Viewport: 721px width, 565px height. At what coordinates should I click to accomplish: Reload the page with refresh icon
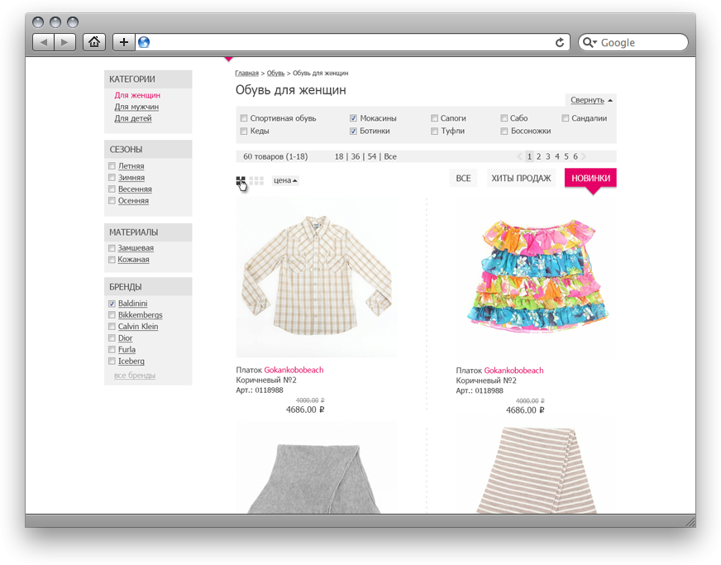click(x=560, y=42)
